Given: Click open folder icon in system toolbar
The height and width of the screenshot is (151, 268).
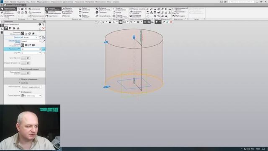Looking at the screenshot, I should tap(22, 9).
